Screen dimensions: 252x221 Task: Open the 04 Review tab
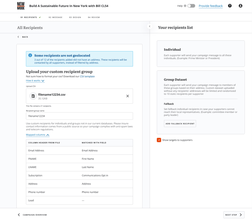(x=94, y=17)
